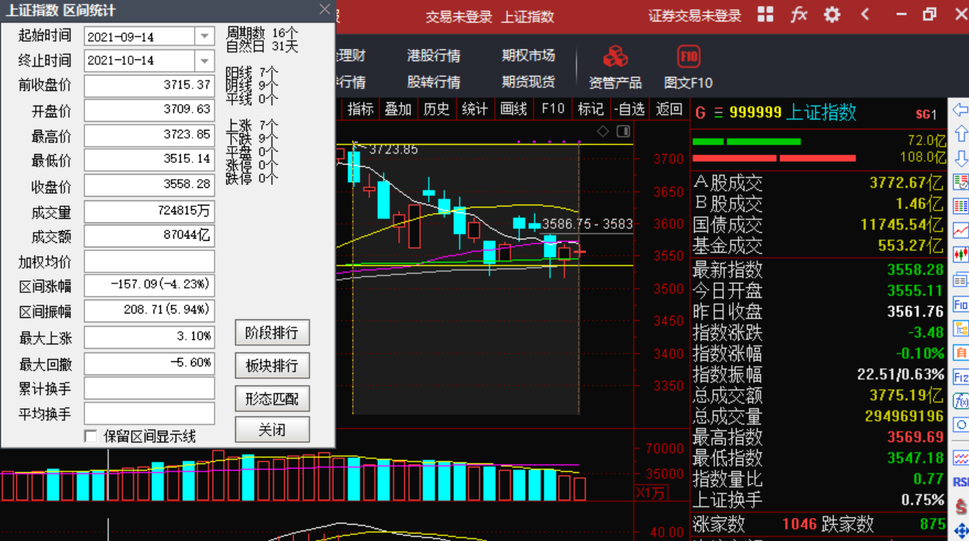Click the 关闭 button in dialog
Screen dimensions: 969x541
point(272,429)
